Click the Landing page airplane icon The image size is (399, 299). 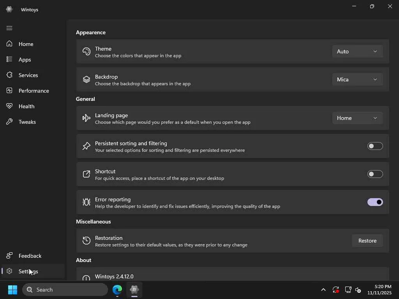coord(86,118)
